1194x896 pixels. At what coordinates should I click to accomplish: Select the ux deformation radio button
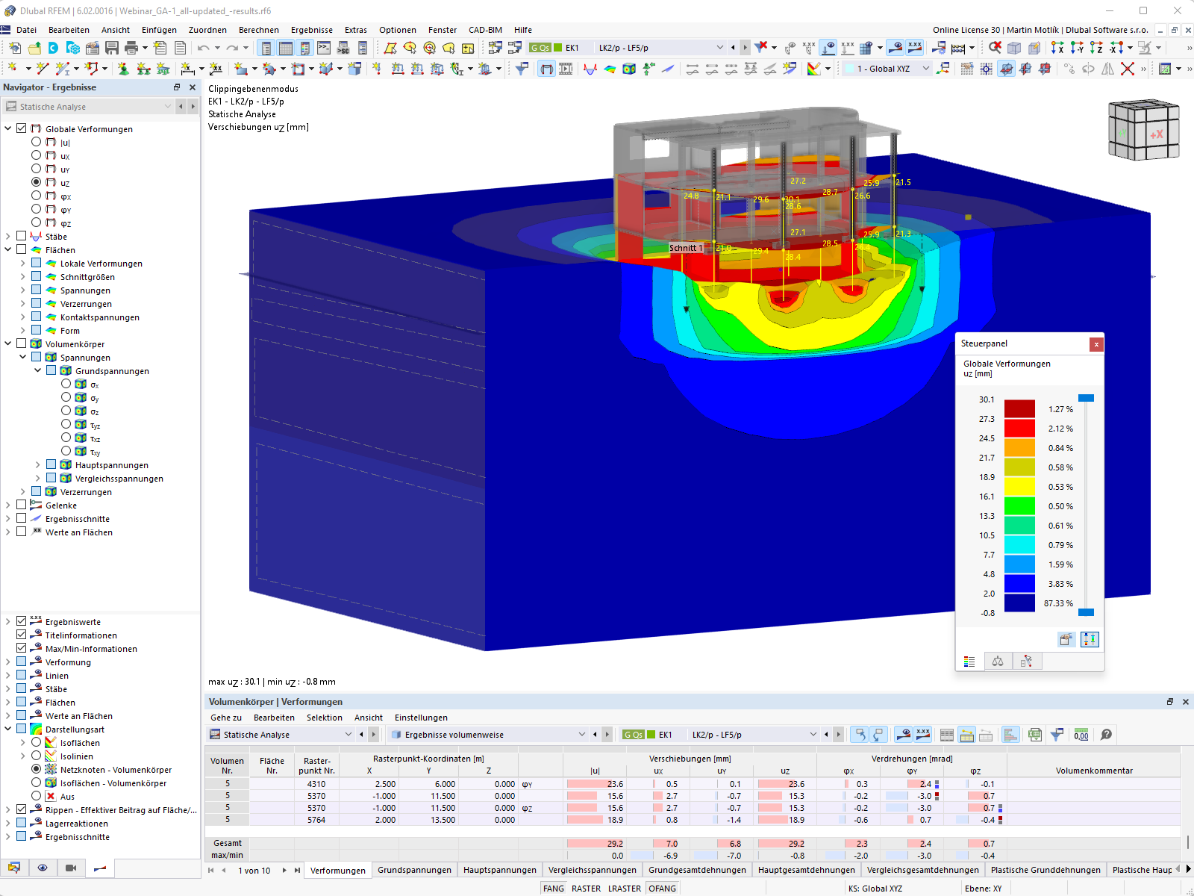(x=36, y=155)
